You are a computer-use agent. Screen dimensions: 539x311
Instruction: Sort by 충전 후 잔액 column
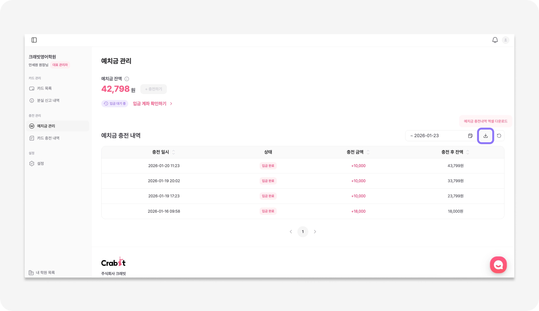(x=467, y=152)
